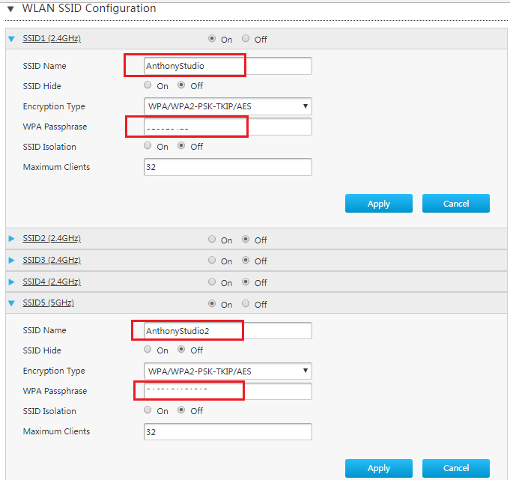Open the SSID3 (2.4GHz) link
510x480 pixels.
(x=52, y=260)
